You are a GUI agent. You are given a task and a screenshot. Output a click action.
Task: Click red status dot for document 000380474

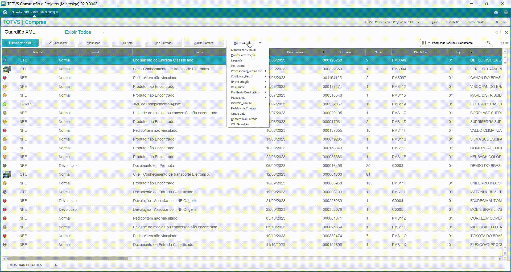pos(5,236)
